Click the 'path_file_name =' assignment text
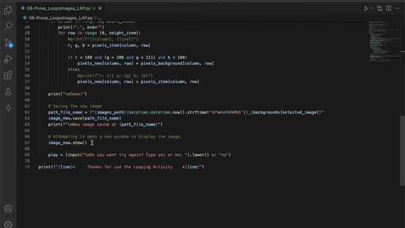The width and height of the screenshot is (405, 228). 68,112
